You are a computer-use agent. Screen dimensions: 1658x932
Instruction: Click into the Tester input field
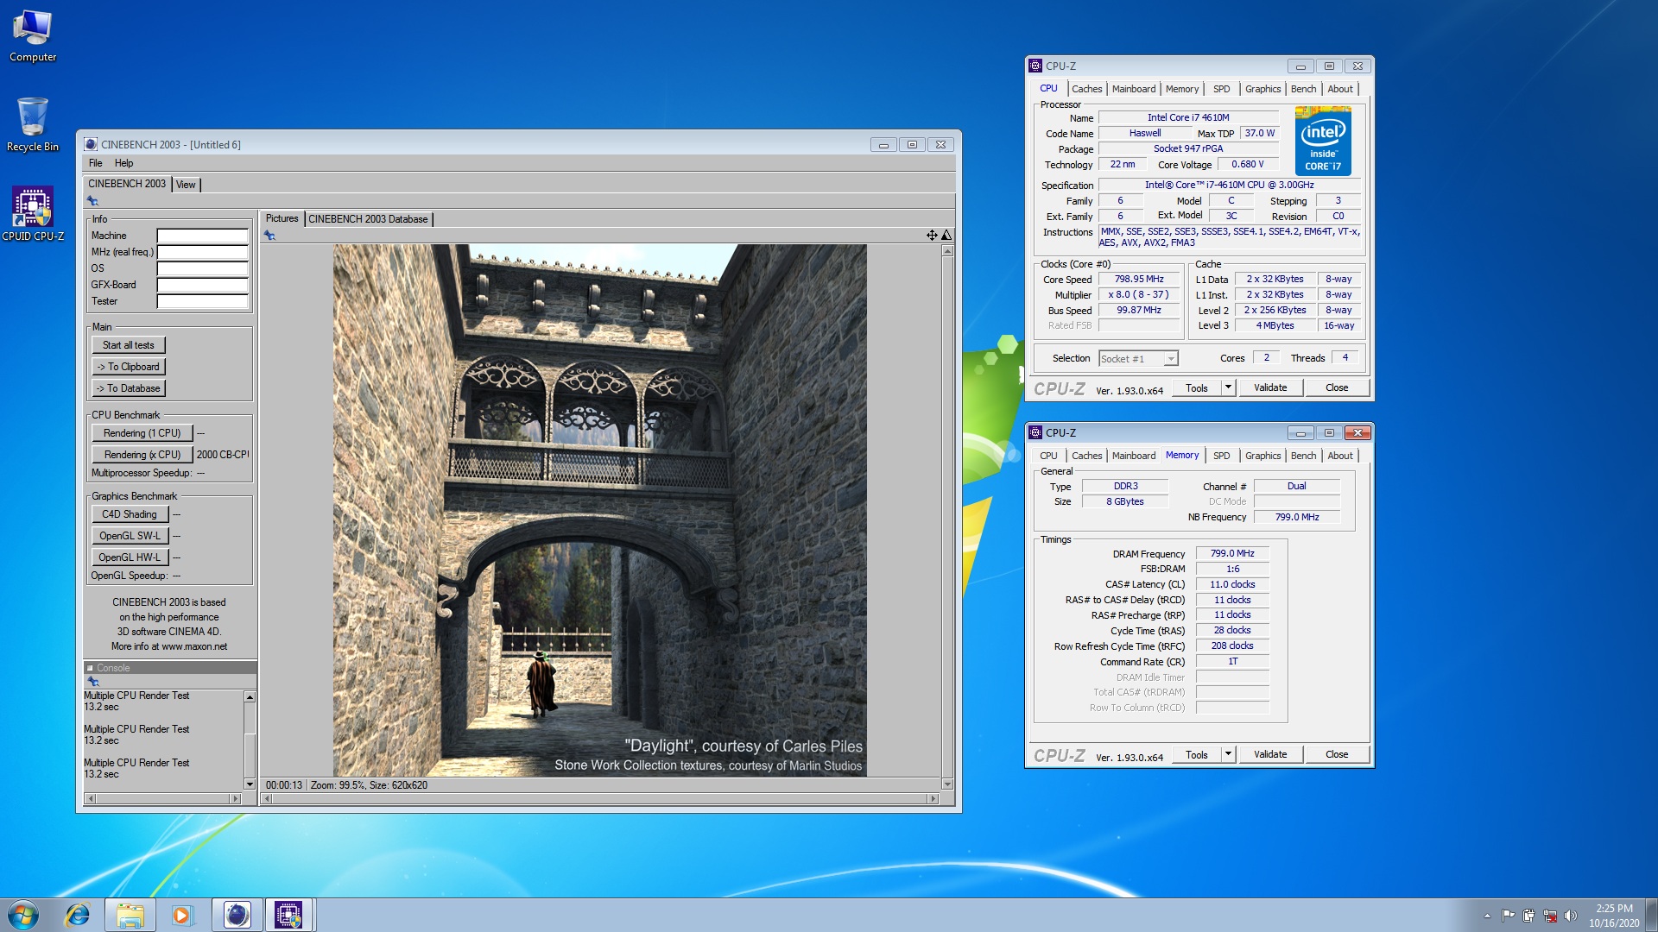[x=202, y=301]
